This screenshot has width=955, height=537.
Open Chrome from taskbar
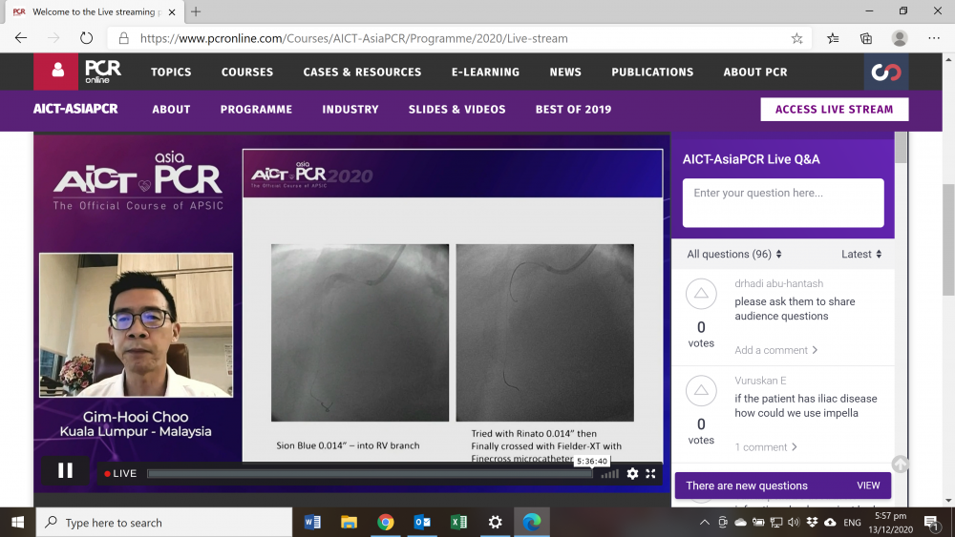pos(386,523)
